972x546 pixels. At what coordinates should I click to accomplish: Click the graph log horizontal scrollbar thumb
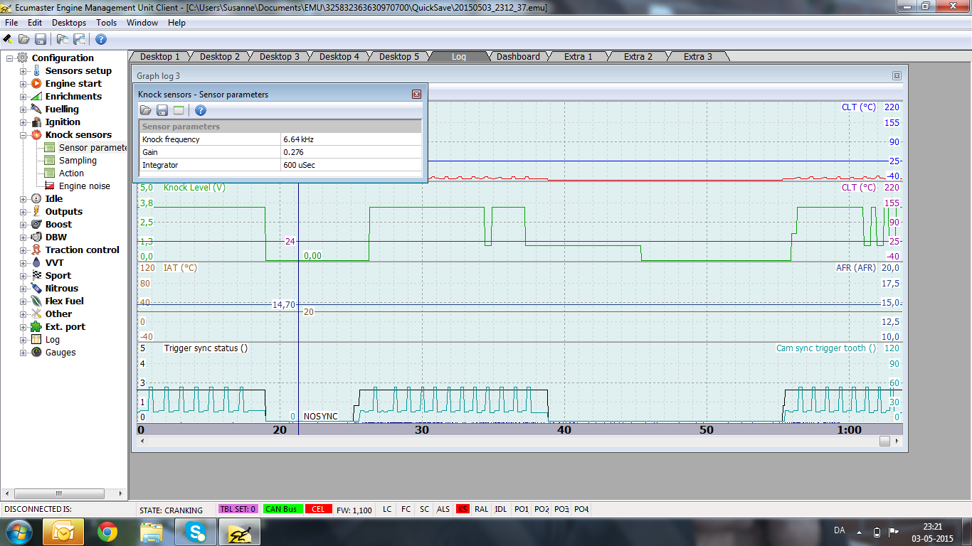click(x=884, y=441)
